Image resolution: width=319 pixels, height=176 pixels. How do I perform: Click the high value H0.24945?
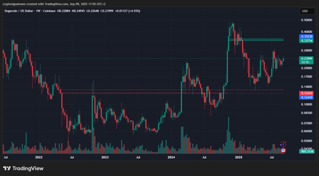point(78,11)
